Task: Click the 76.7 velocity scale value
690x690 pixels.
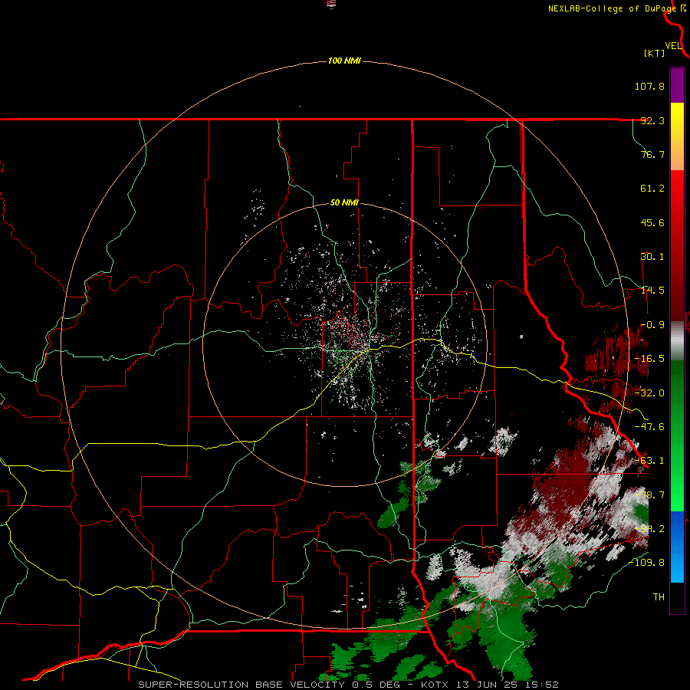Action: coord(652,154)
